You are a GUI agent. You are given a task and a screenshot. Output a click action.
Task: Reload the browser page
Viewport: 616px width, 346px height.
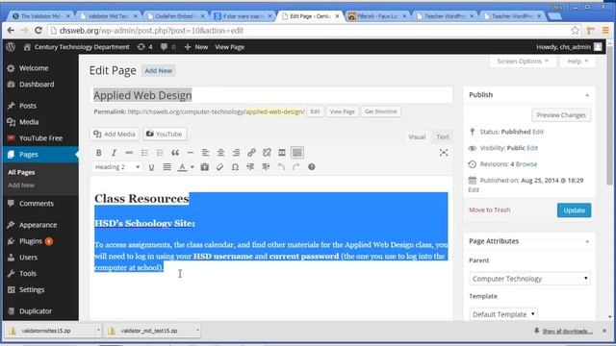tap(38, 30)
